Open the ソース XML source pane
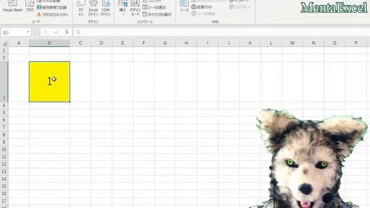Image resolution: width=370 pixels, height=208 pixels. tap(184, 6)
